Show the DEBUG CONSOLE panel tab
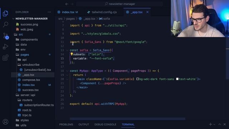 point(105,124)
